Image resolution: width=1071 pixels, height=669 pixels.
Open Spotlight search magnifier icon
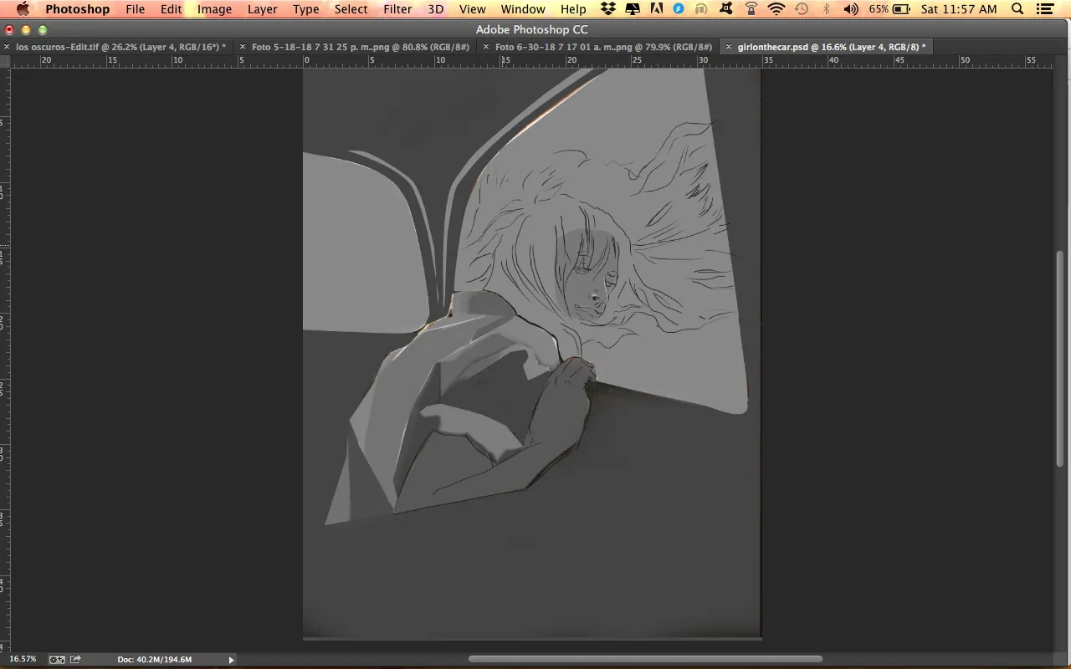pyautogui.click(x=1017, y=9)
